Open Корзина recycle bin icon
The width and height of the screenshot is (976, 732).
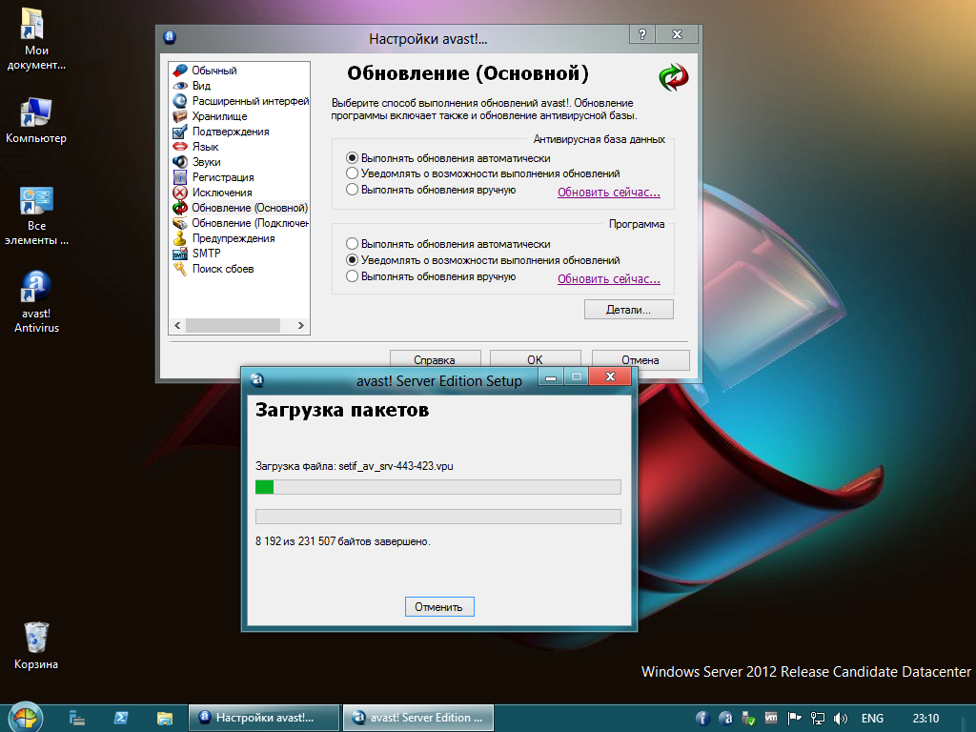[36, 645]
